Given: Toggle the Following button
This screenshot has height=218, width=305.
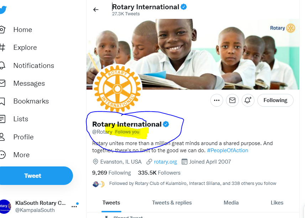Looking at the screenshot, I should click(275, 100).
